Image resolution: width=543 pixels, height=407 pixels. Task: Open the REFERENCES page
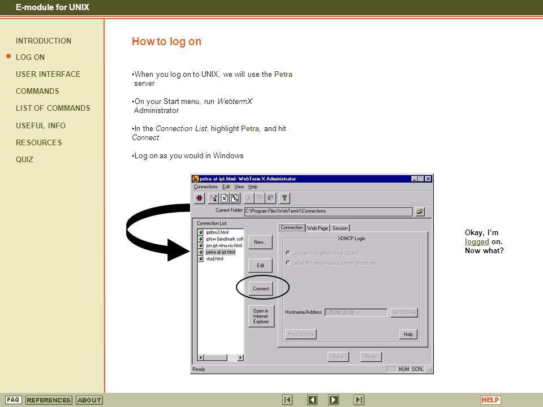[x=49, y=400]
